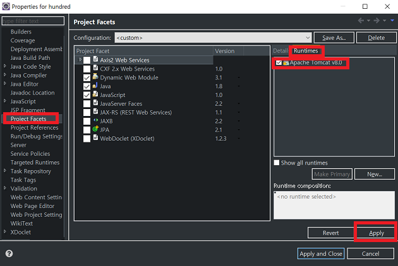Go back using the left arrow icon
This screenshot has height=266, width=398.
[x=361, y=21]
